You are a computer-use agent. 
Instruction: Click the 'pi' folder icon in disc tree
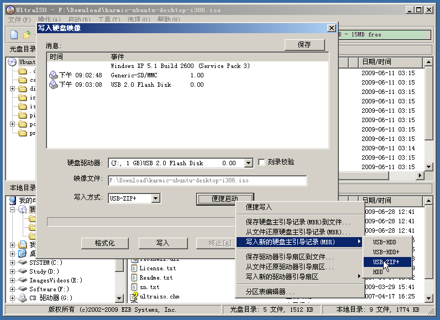[x=23, y=116]
